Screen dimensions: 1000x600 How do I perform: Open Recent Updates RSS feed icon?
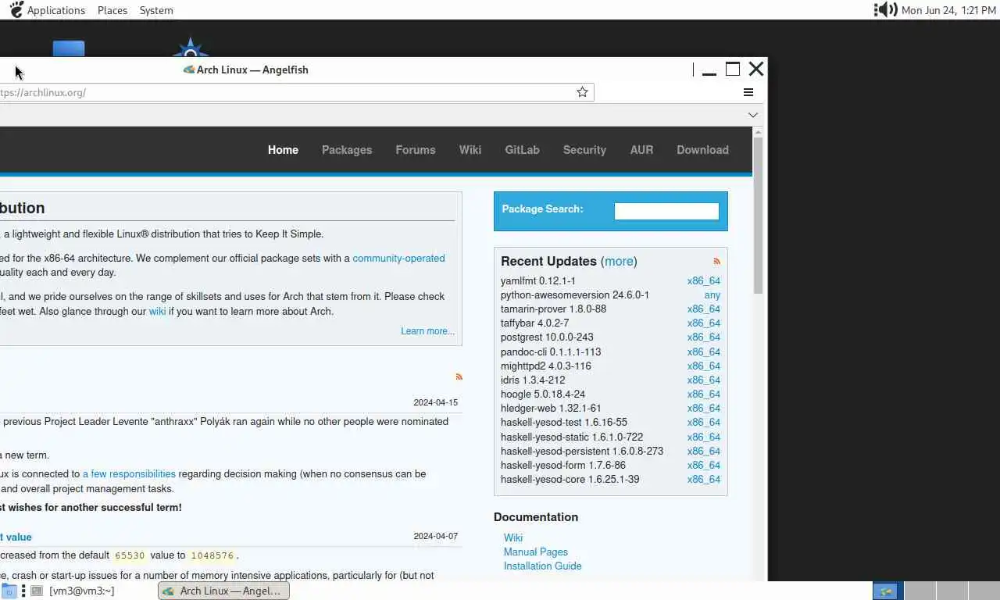pos(716,262)
